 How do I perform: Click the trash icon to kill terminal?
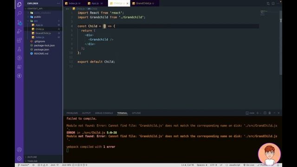(270, 113)
